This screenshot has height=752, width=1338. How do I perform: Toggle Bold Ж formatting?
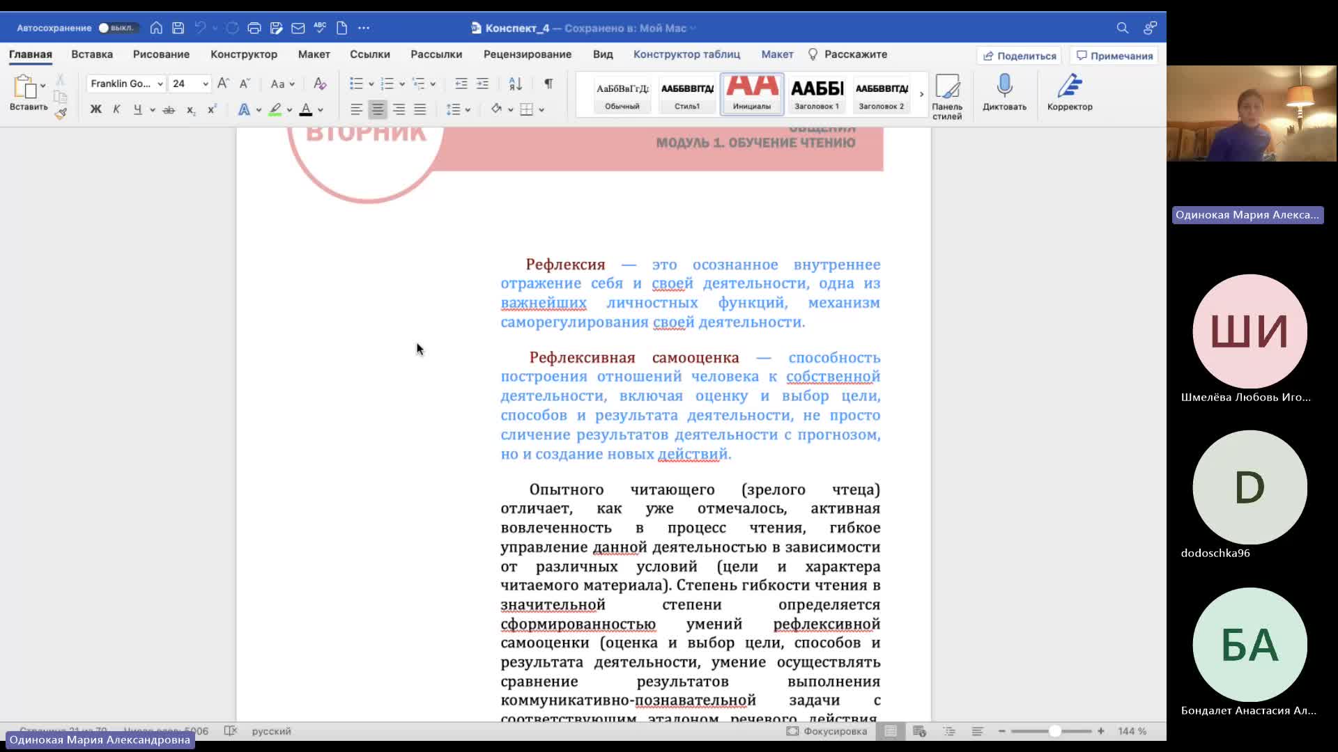click(x=96, y=109)
